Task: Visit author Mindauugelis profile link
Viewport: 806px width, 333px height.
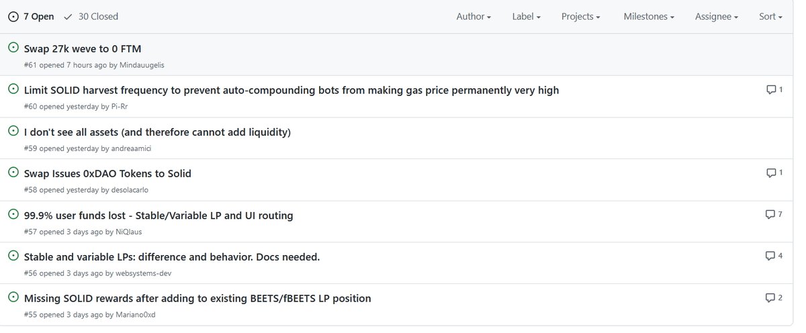Action: (x=142, y=65)
